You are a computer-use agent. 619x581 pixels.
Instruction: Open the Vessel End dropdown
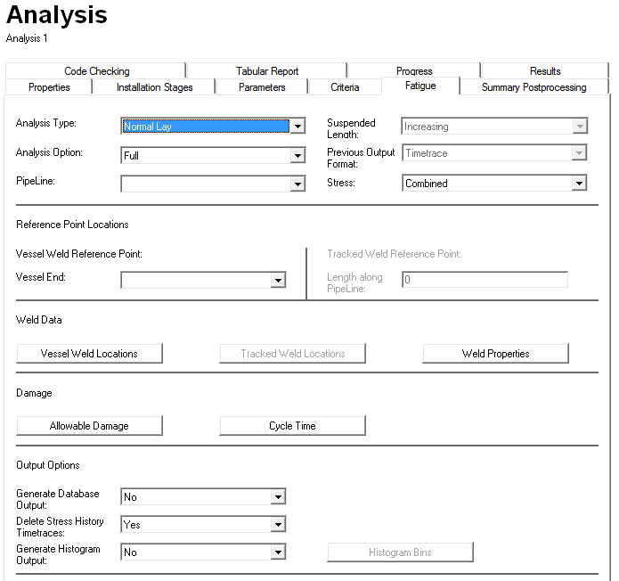point(278,281)
